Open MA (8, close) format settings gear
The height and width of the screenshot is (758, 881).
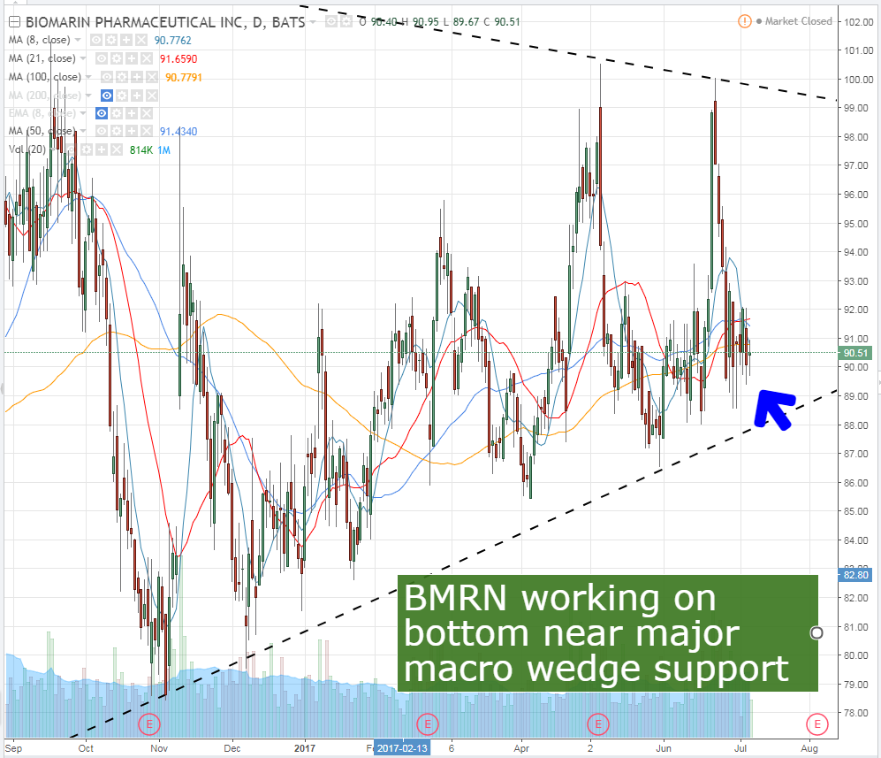point(111,40)
